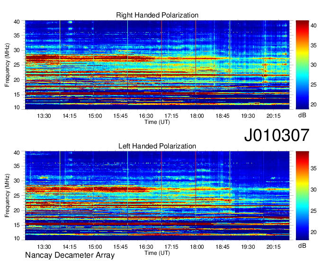The image size is (322, 261).
Task: Click the 'Time (UT)' label under lower plot
Action: 157,253
